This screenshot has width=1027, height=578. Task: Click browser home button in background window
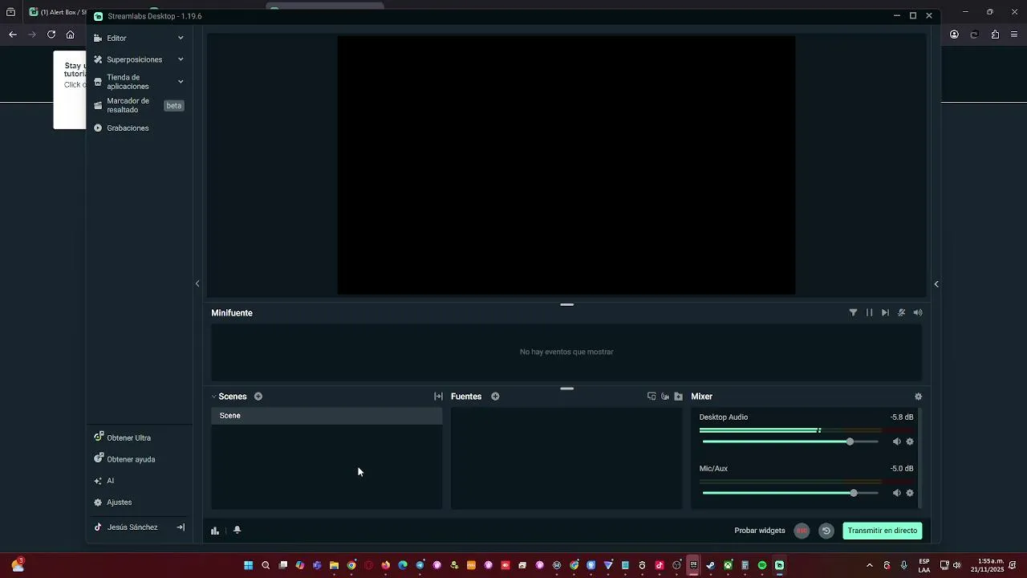pos(71,35)
